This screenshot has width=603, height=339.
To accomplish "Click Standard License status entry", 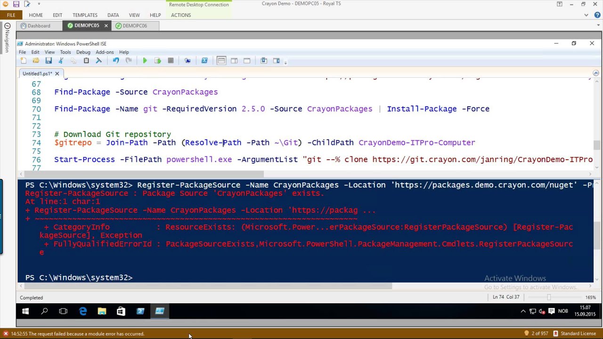I will click(x=574, y=333).
